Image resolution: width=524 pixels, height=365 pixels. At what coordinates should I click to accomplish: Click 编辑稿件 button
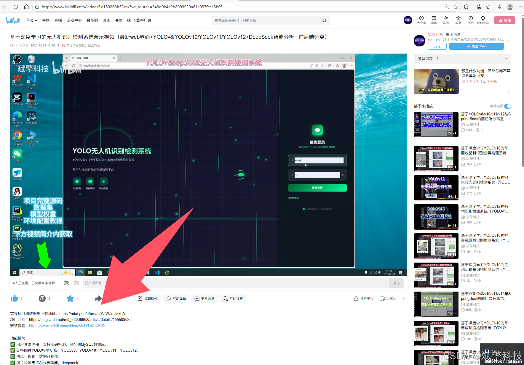point(148,299)
